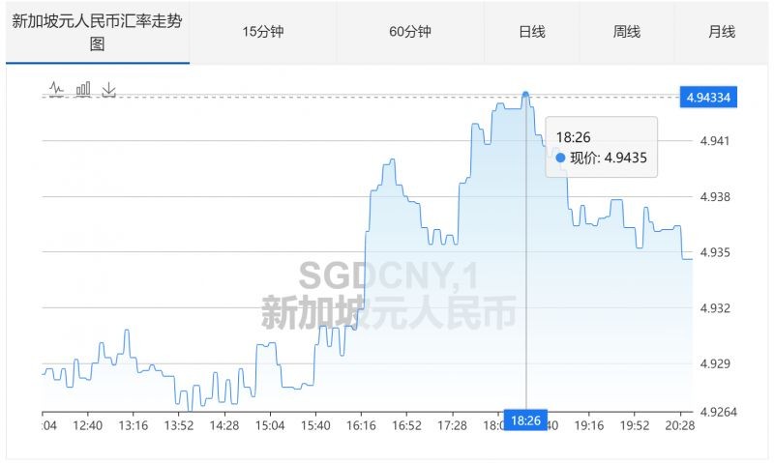This screenshot has height=463, width=774.
Task: Click the 现价: 4.9435 tooltip box
Action: [602, 147]
